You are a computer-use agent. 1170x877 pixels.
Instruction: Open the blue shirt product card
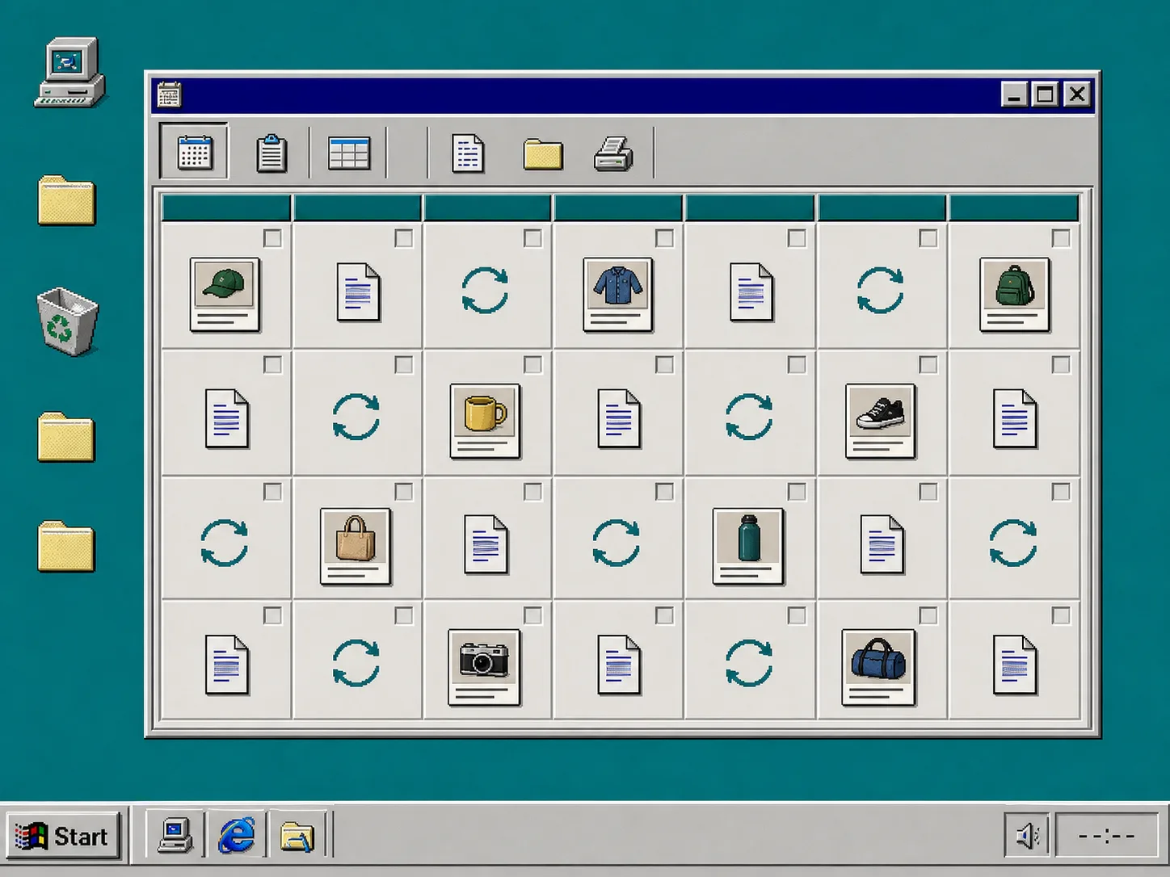pos(618,294)
